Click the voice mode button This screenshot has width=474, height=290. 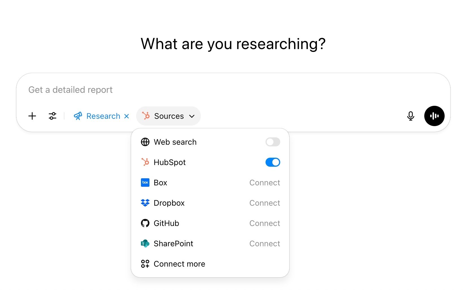[x=434, y=116]
